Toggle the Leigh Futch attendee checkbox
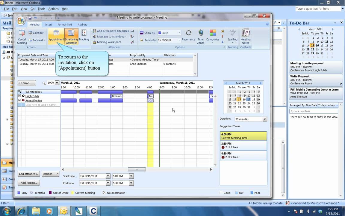This screenshot has height=216, width=345. coord(19,96)
